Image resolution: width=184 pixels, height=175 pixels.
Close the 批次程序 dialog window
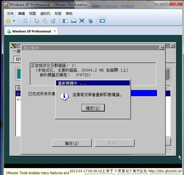click(x=161, y=48)
